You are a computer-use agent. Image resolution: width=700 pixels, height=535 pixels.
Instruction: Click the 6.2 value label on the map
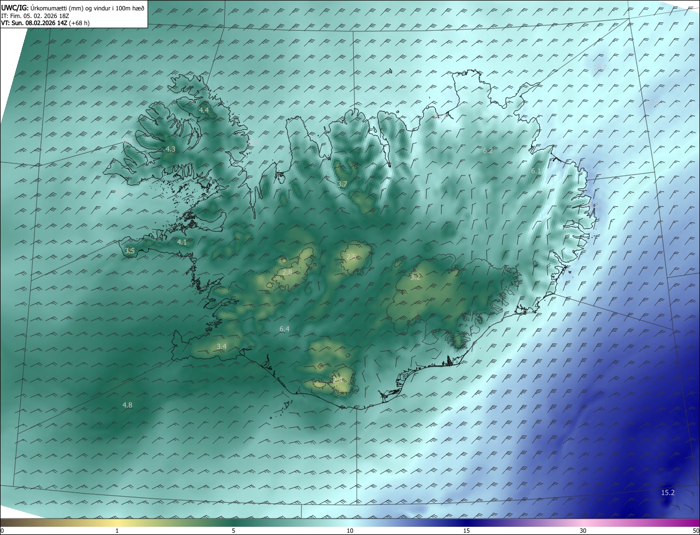tap(488, 150)
